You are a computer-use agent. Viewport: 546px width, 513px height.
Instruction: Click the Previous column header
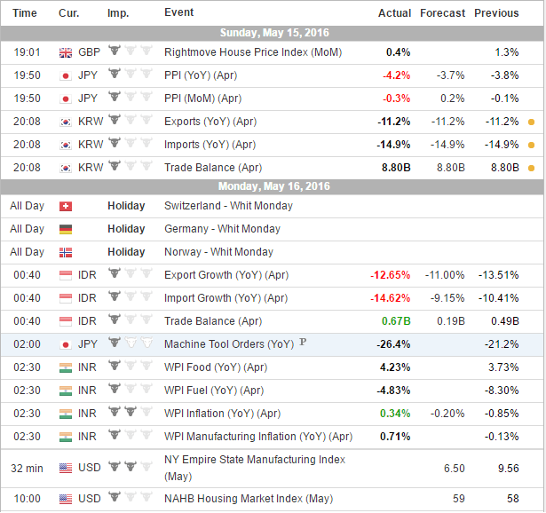pos(496,13)
